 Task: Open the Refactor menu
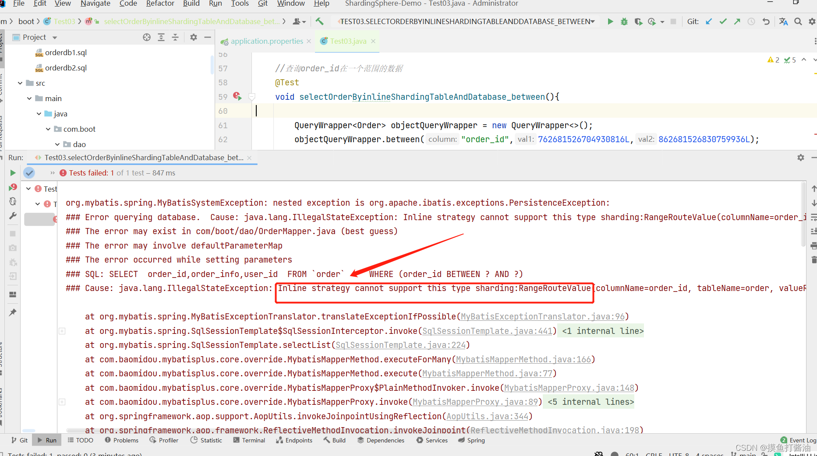tap(160, 4)
